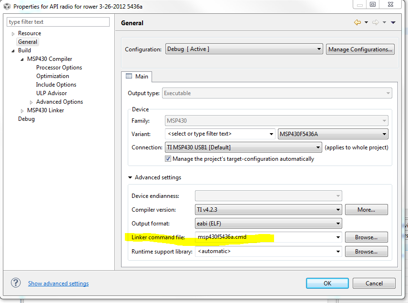Collapse the Advanced settings section

[130, 177]
